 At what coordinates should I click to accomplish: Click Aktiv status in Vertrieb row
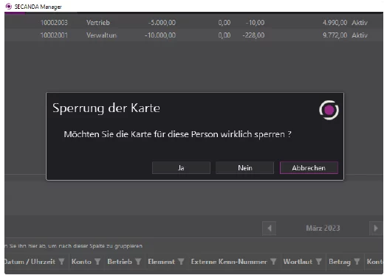click(x=360, y=23)
